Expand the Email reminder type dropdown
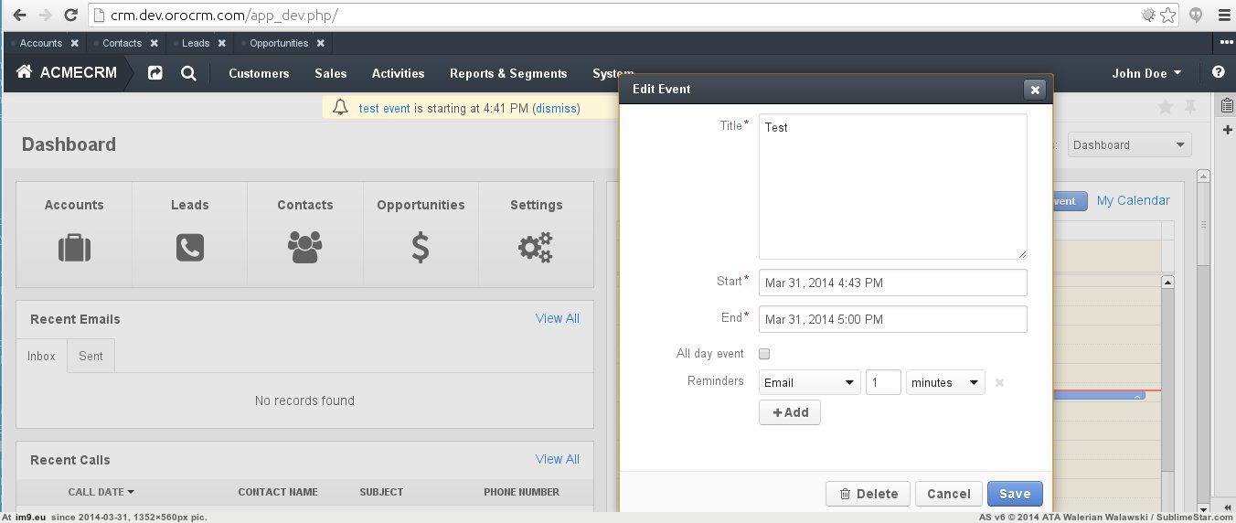Screen dimensions: 1236x523 [x=809, y=382]
